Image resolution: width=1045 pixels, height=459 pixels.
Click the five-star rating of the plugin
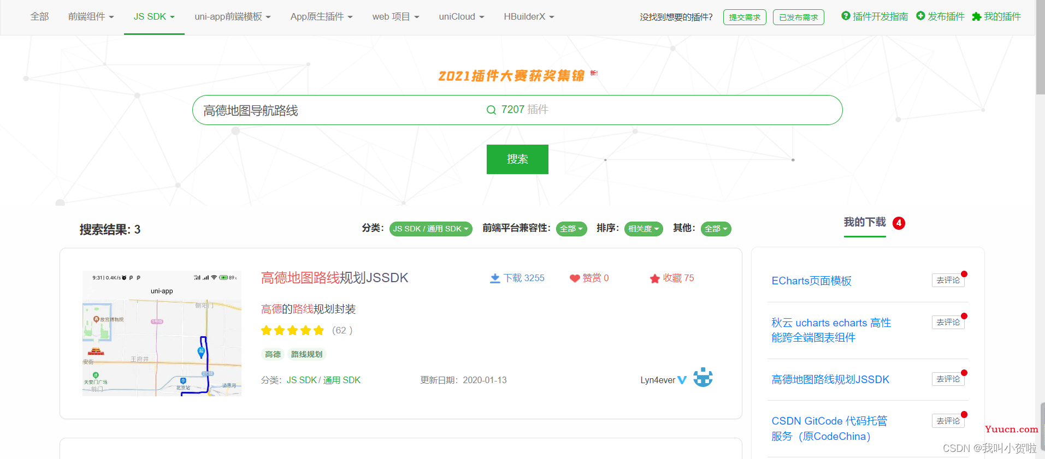coord(293,330)
